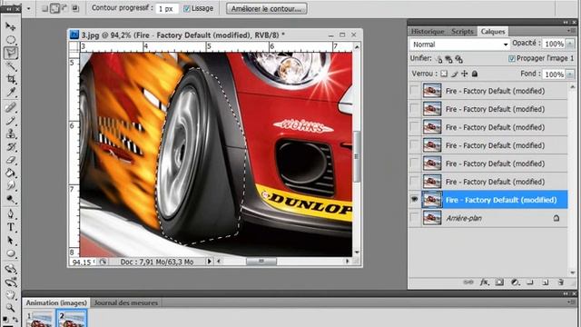The width and height of the screenshot is (581, 327).
Task: Click the Intersect with selection mode icon
Action: pos(75,8)
